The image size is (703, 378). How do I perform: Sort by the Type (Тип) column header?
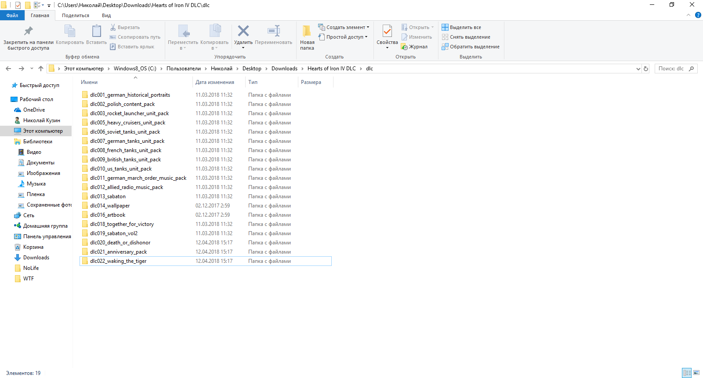pos(272,82)
